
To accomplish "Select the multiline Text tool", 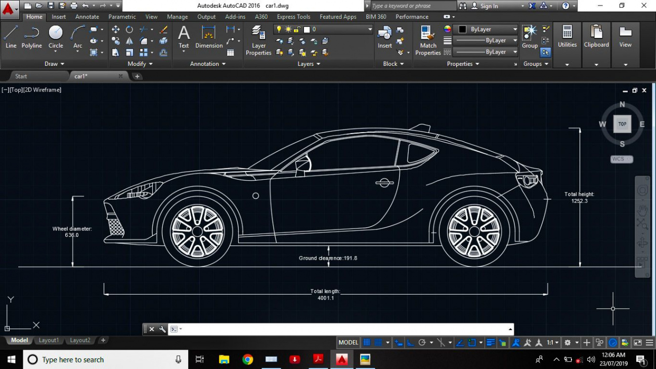I will click(x=184, y=37).
